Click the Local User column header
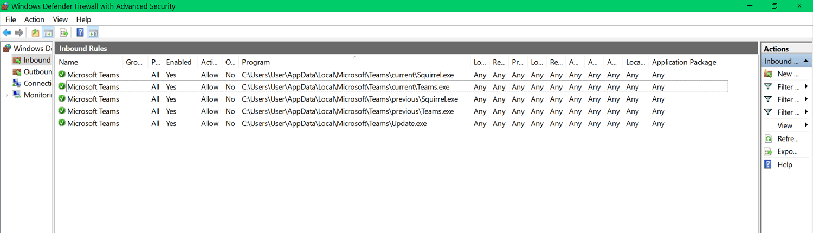 tap(635, 62)
